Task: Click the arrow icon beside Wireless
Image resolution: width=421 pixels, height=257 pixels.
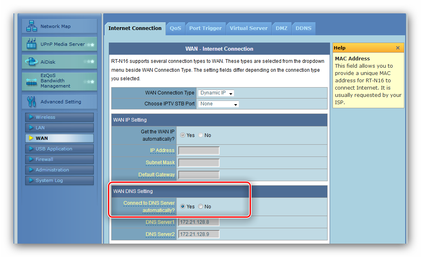Action: click(x=30, y=117)
